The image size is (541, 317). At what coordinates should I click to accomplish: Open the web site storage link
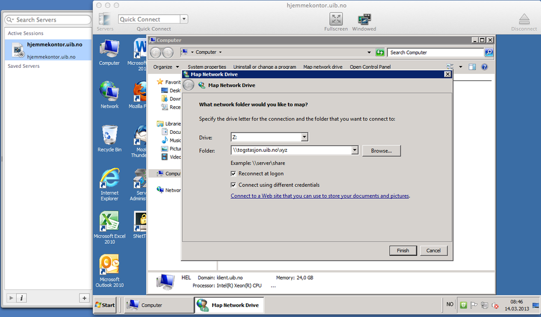coord(320,196)
